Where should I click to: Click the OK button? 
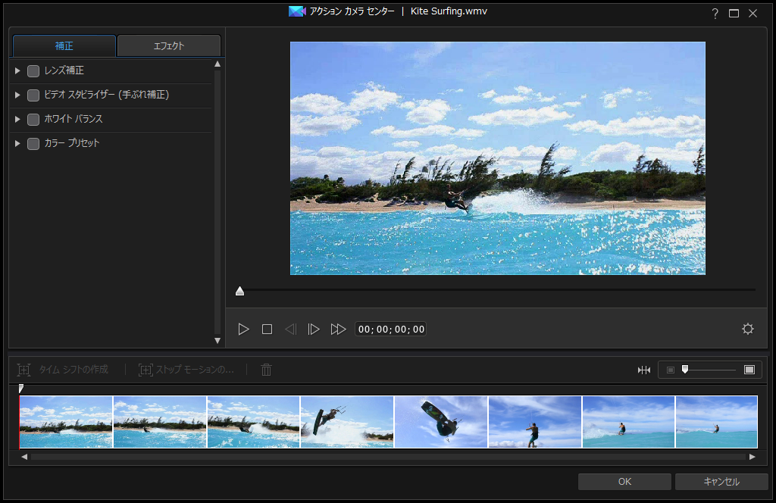(x=624, y=482)
